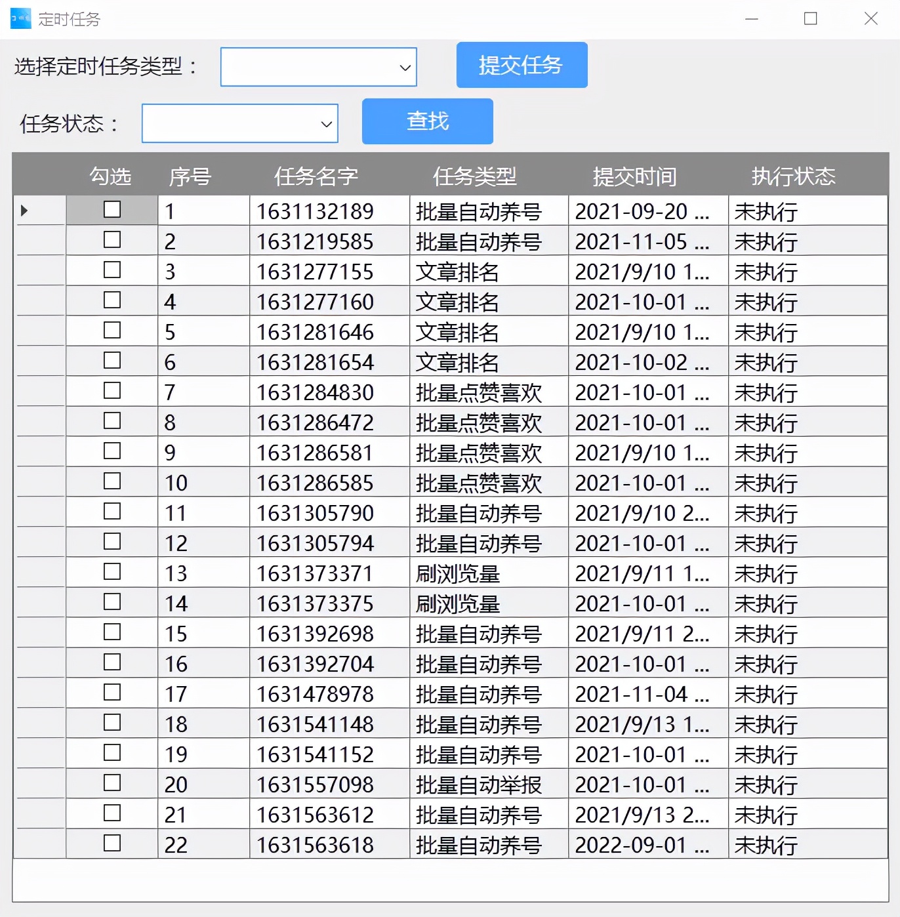Check the box for task 1631219585
Screen dimensions: 900x917
(112, 240)
